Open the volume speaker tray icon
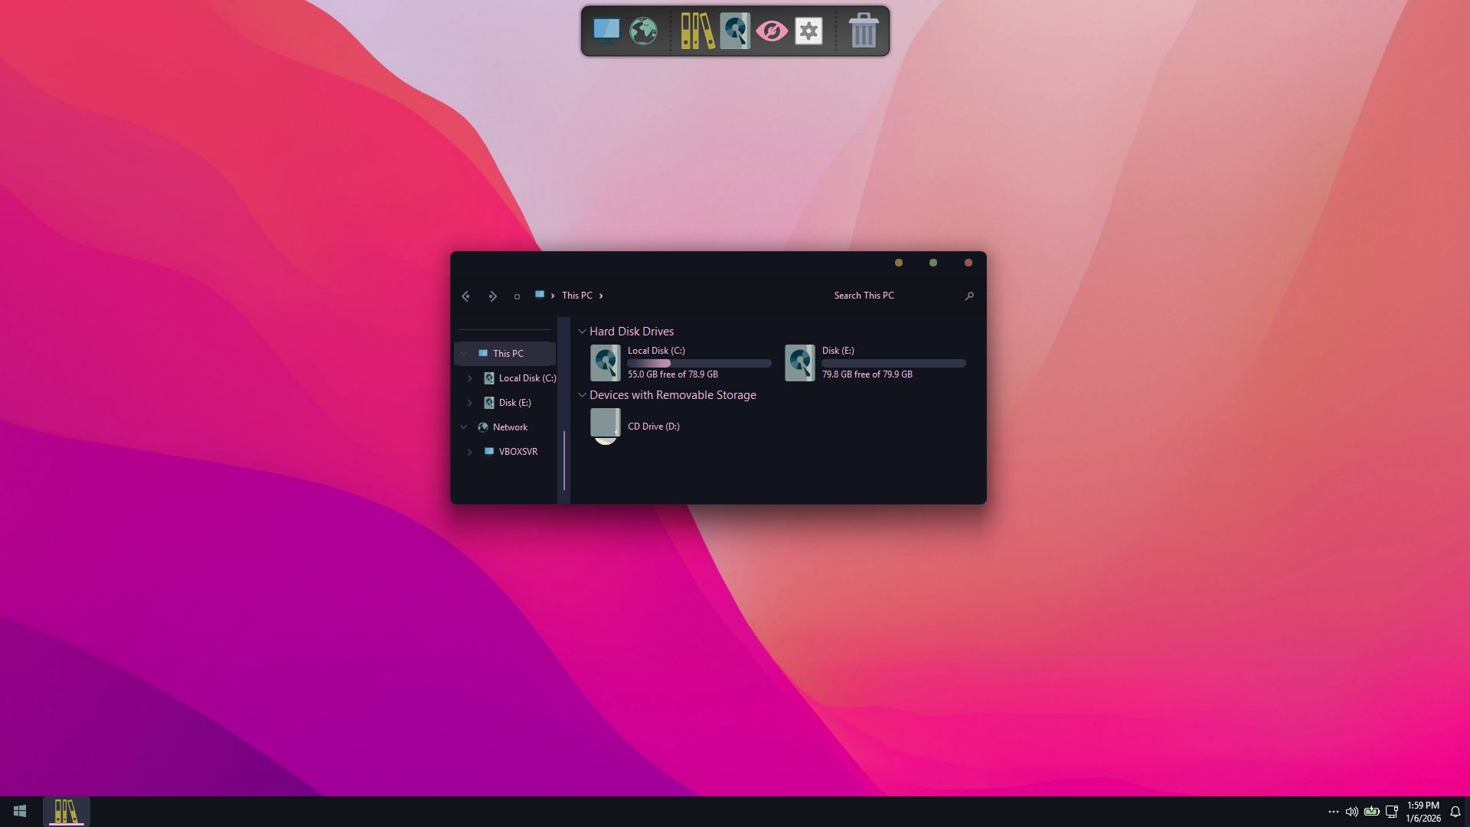The width and height of the screenshot is (1470, 827). click(1351, 812)
